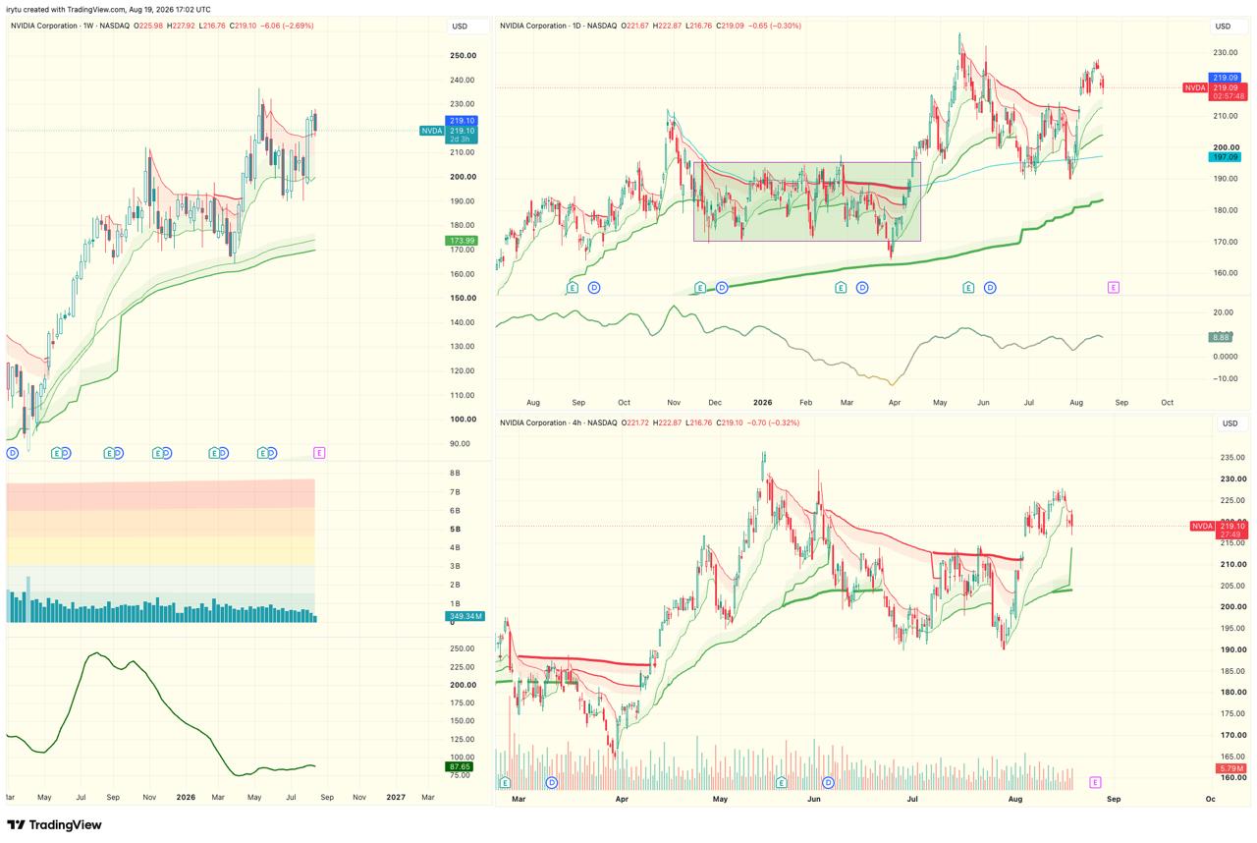Open daily chart earnings marker above first Sep label
The image size is (1257, 843).
tap(573, 287)
